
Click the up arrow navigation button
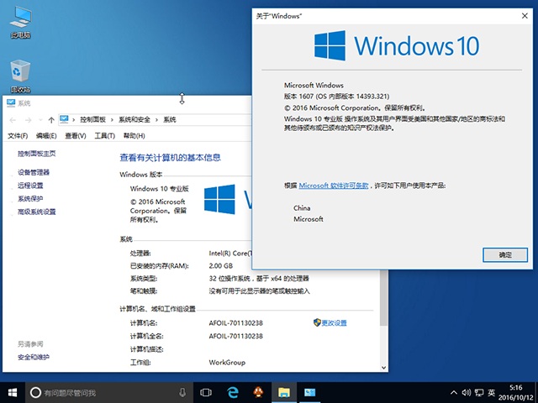(x=51, y=120)
